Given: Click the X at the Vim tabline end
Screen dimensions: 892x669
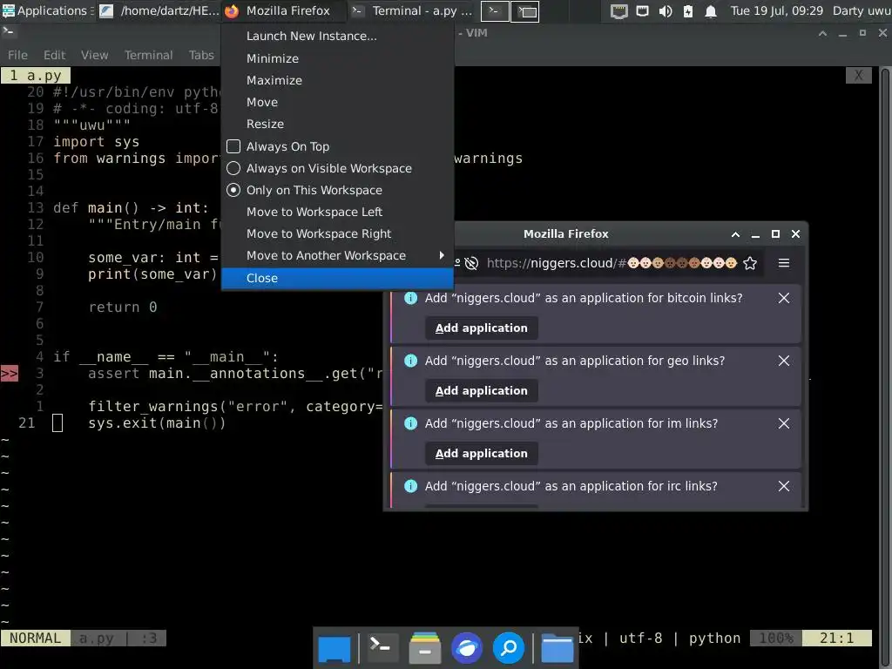Looking at the screenshot, I should 858,75.
